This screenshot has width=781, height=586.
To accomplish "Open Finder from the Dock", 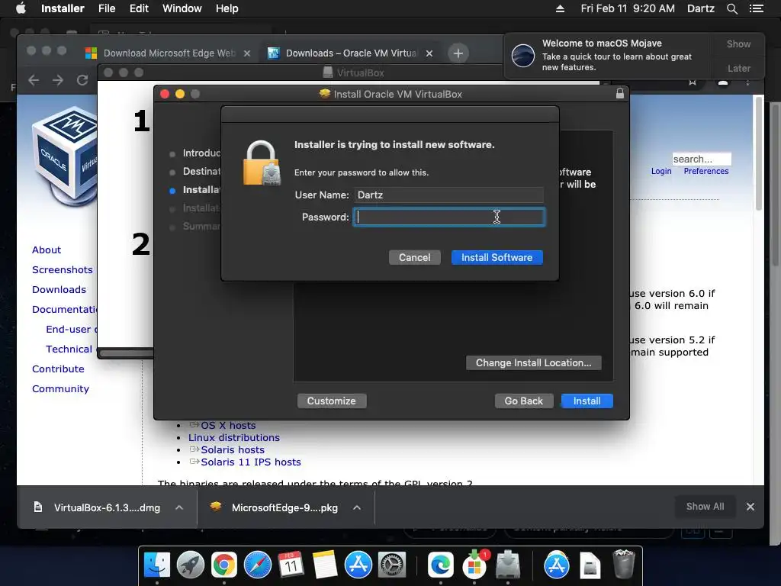I will 157,565.
